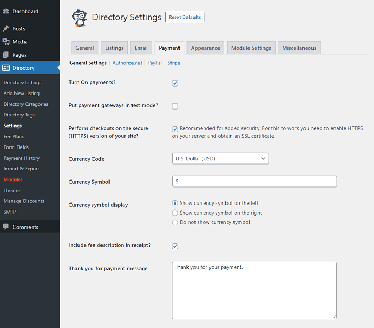
Task: Select the Payment tab
Action: pos(169,48)
